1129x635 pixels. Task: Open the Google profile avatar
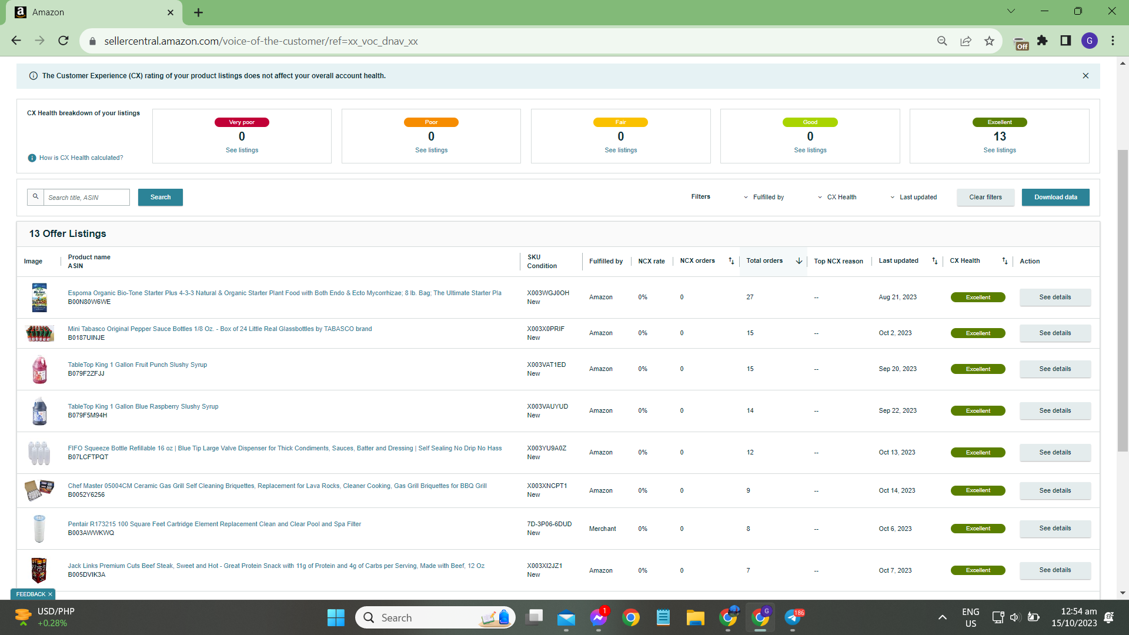point(1090,41)
